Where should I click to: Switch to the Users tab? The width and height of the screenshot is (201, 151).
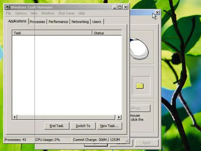[97, 22]
